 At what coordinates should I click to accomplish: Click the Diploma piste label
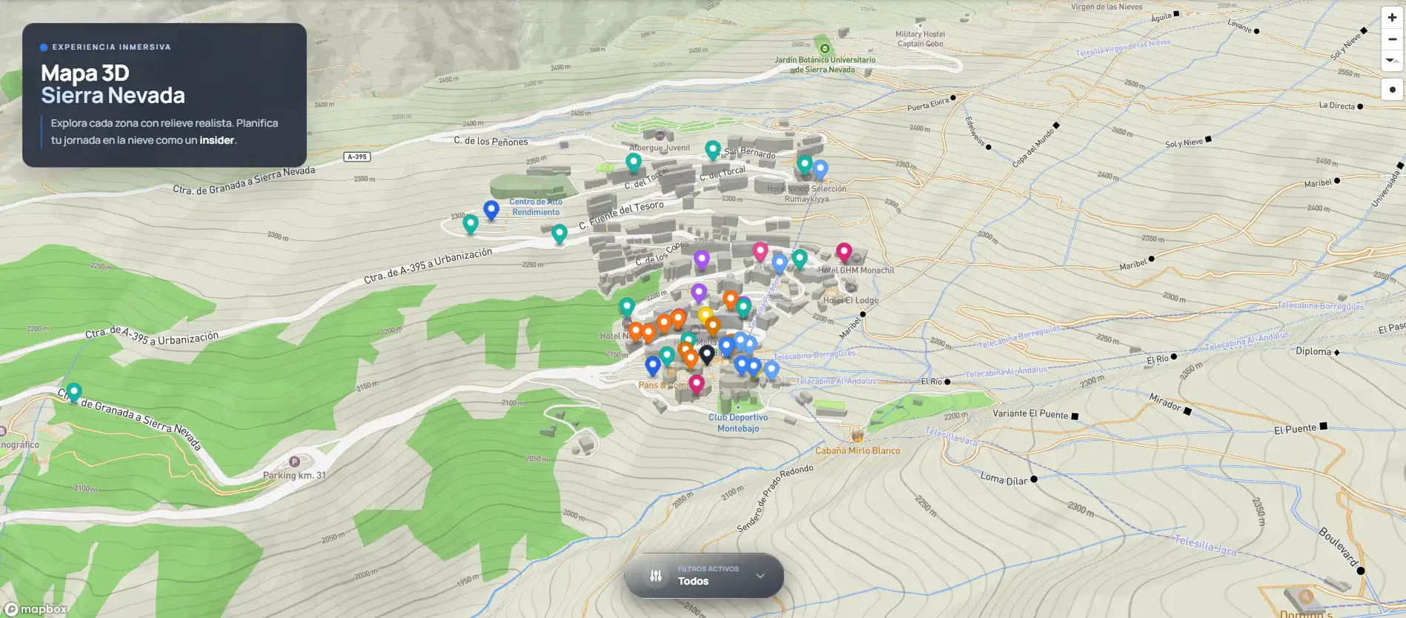click(x=1313, y=351)
